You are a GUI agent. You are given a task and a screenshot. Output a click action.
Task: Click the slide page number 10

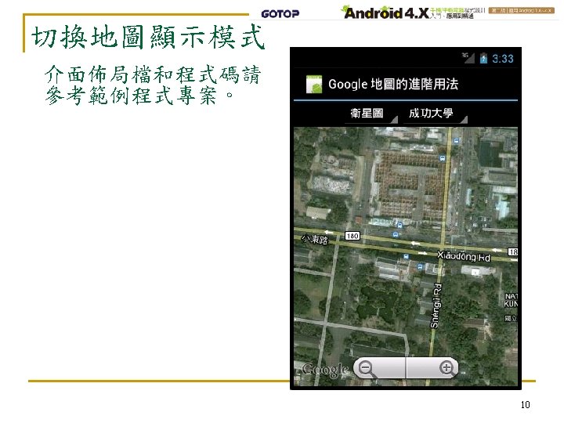click(525, 405)
